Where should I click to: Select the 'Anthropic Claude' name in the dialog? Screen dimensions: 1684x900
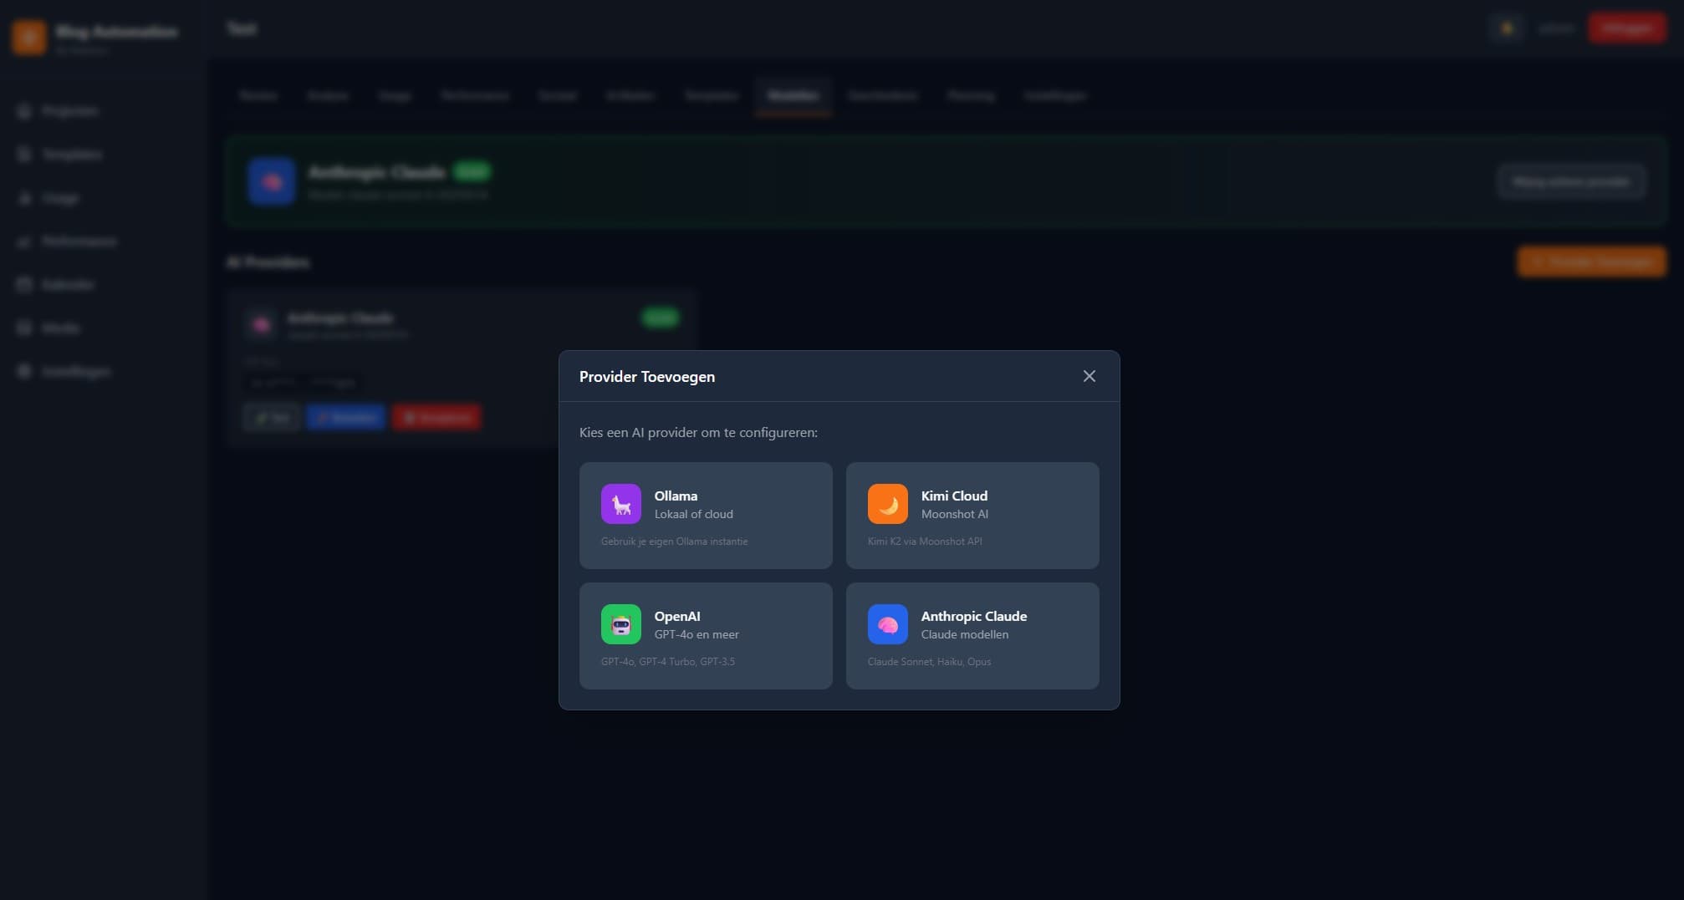coord(974,616)
